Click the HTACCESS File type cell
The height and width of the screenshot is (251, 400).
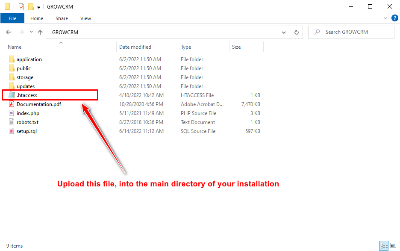coord(197,95)
